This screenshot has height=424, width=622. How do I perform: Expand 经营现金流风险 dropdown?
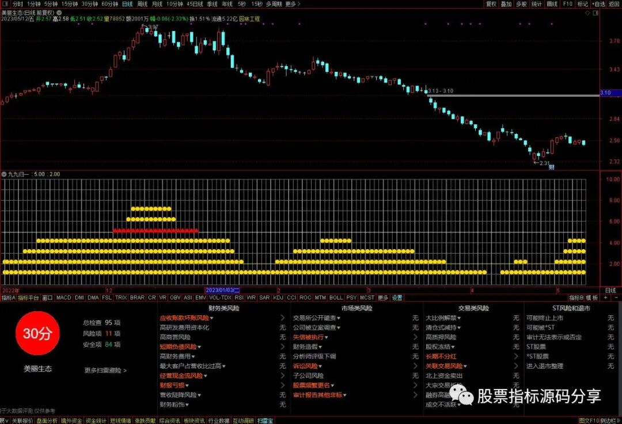[206, 376]
